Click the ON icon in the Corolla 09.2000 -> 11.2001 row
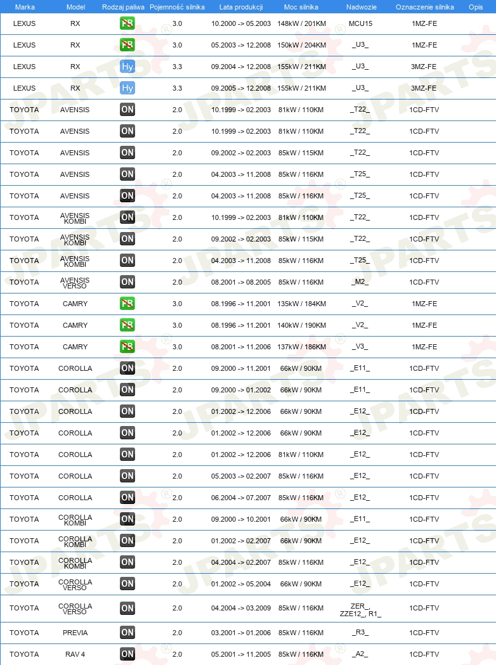496x665 pixels. pyautogui.click(x=127, y=368)
